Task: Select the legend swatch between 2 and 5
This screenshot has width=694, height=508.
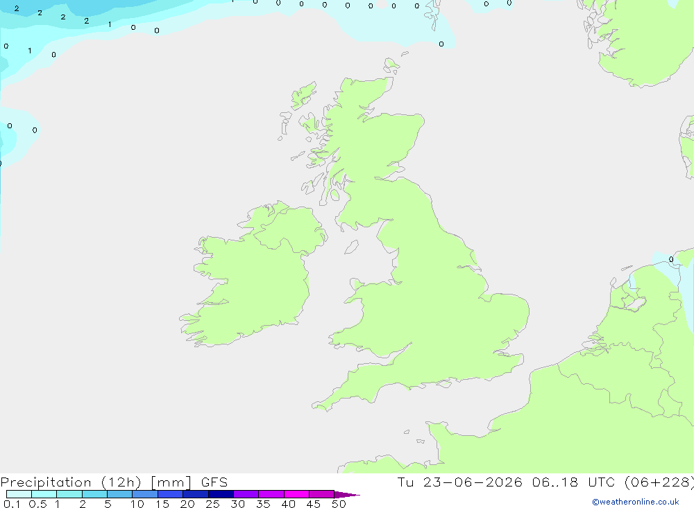Action: click(94, 494)
